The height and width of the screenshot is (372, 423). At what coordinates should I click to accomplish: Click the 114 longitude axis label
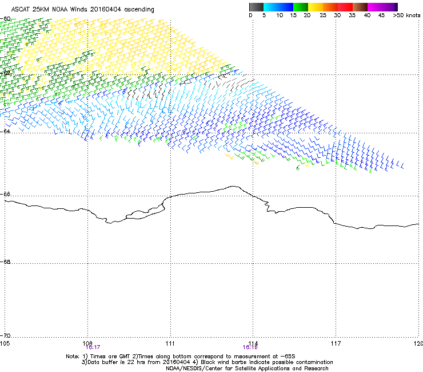coord(253,343)
